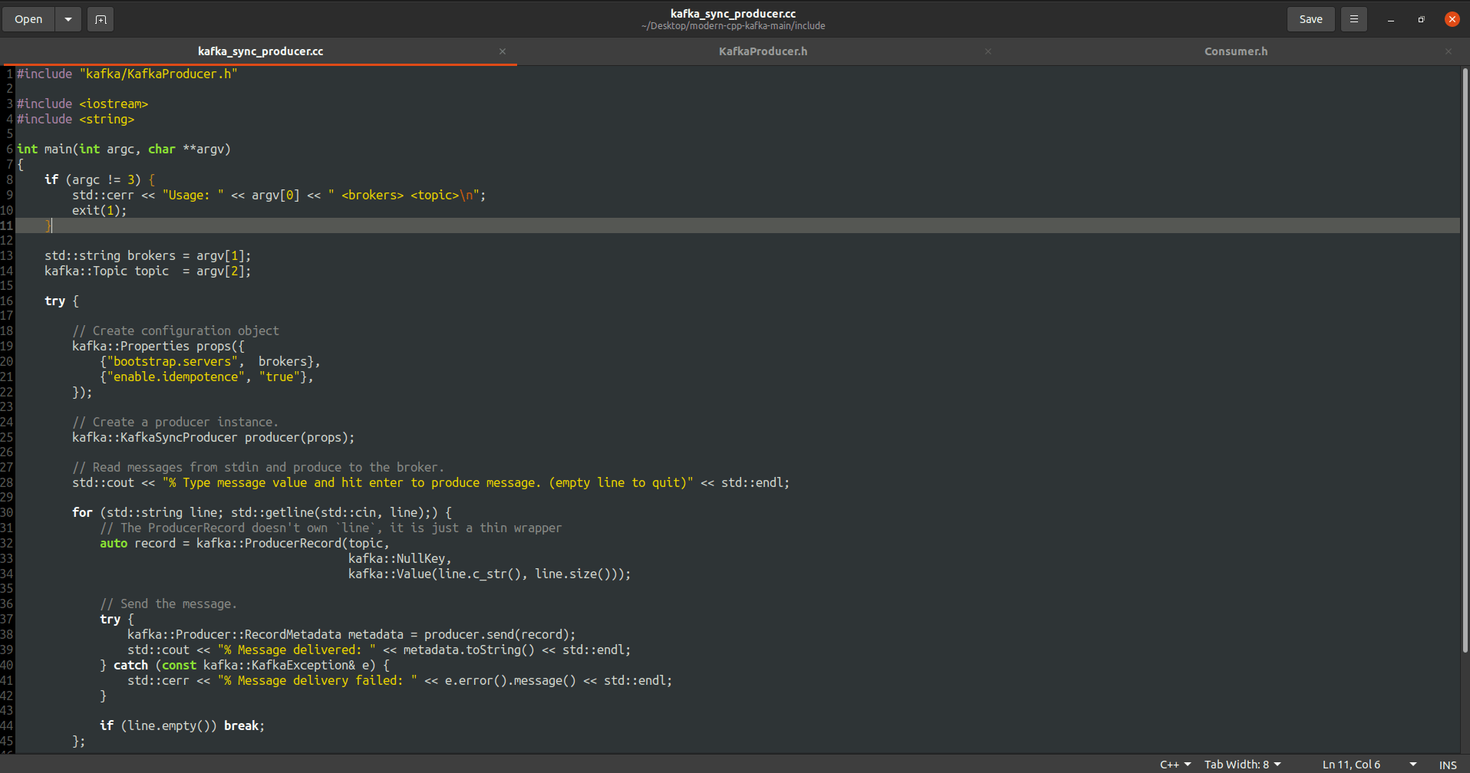Click on kafka::Value(line.c_str() line

[x=489, y=574]
